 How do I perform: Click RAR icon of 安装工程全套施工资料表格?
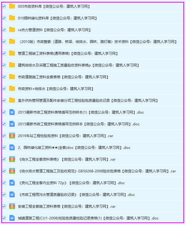[x=12, y=206]
